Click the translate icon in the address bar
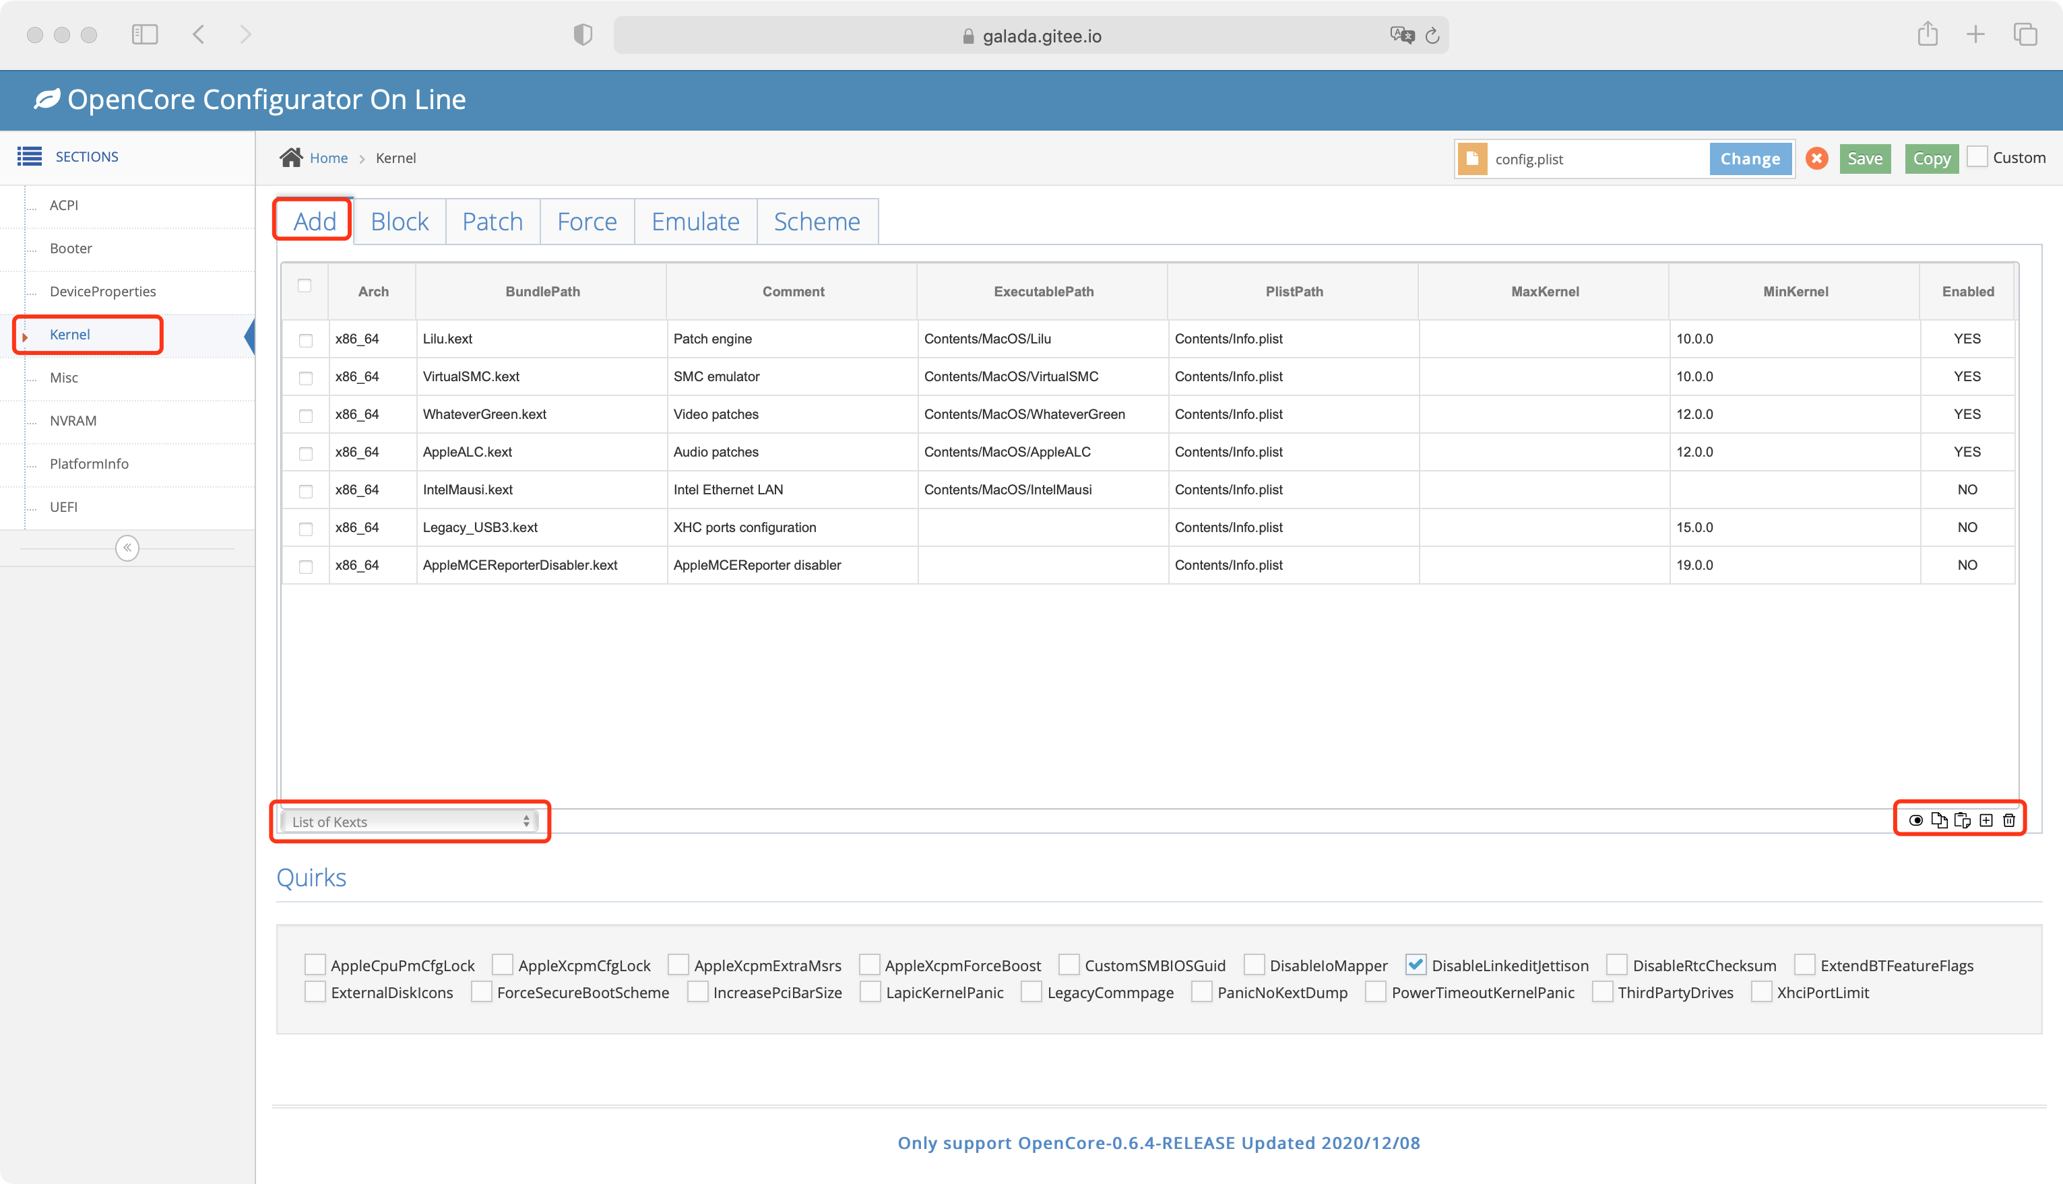 click(x=1403, y=35)
